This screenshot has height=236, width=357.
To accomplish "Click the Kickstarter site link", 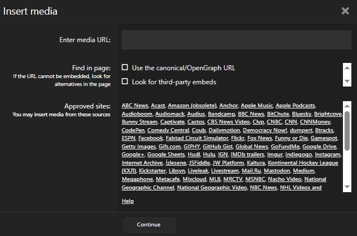I will [x=140, y=171].
